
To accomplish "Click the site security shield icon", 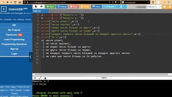I will coord(24,2).
